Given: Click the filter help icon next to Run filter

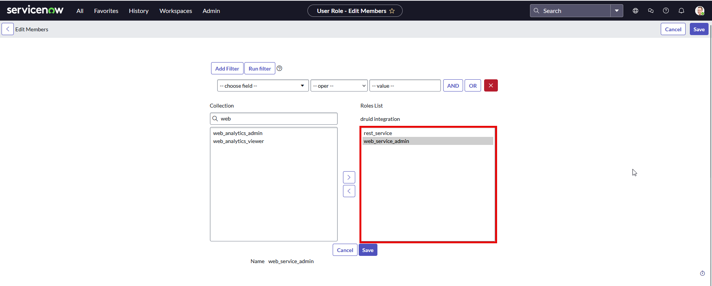Looking at the screenshot, I should (x=280, y=69).
